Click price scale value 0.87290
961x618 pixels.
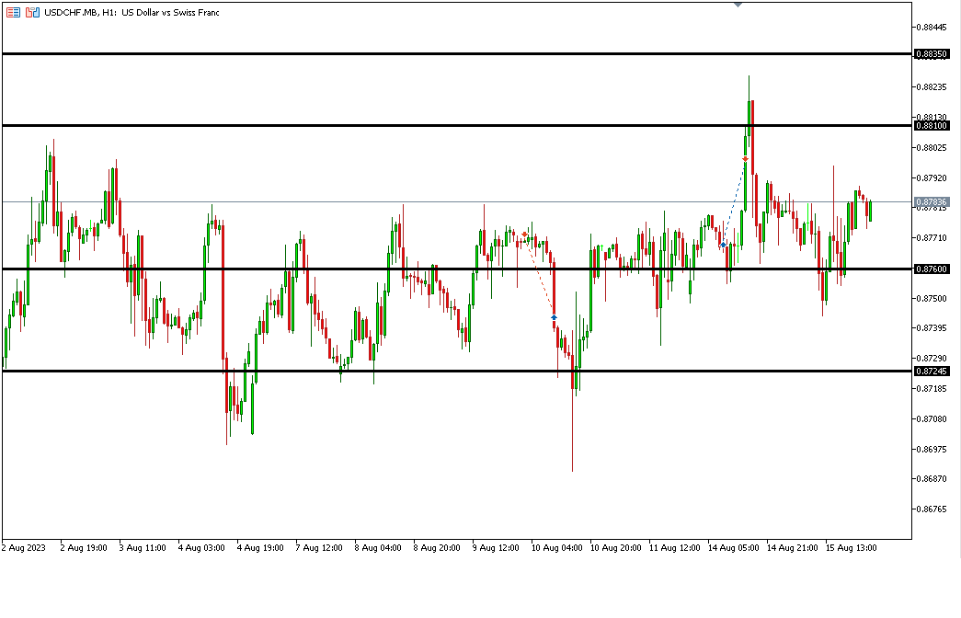tap(932, 358)
